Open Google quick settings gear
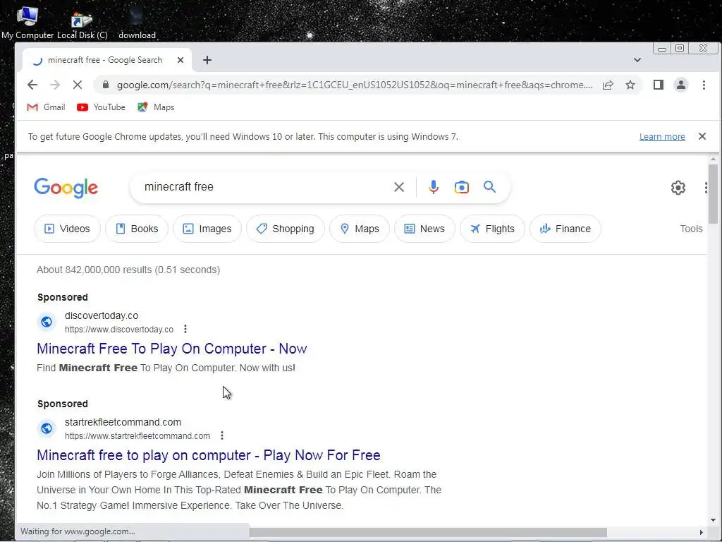This screenshot has height=542, width=722. coord(678,188)
